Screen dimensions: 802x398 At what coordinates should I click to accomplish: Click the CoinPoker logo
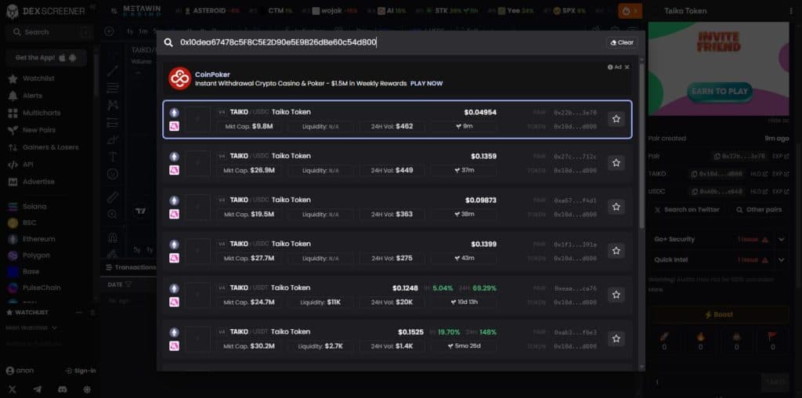point(179,78)
